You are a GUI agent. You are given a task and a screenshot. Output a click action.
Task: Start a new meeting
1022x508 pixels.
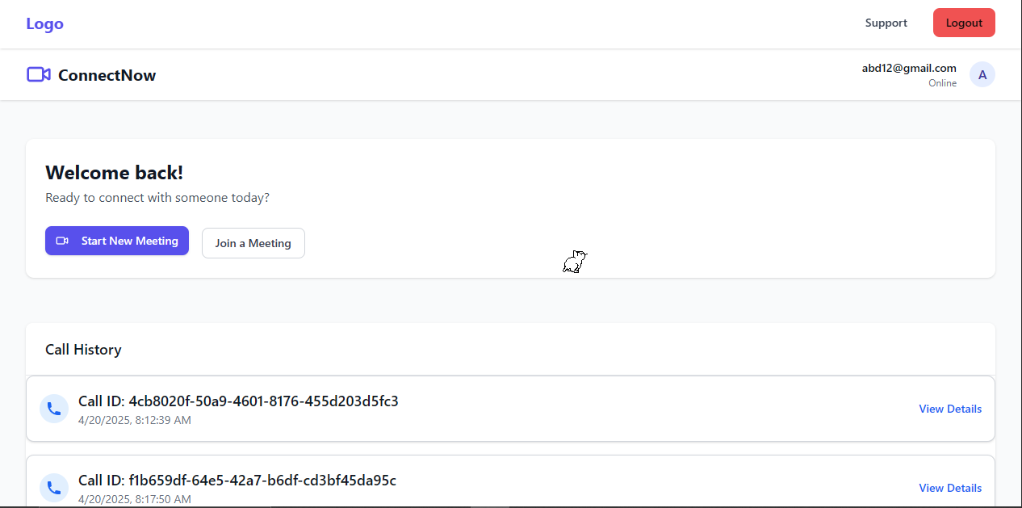point(117,241)
